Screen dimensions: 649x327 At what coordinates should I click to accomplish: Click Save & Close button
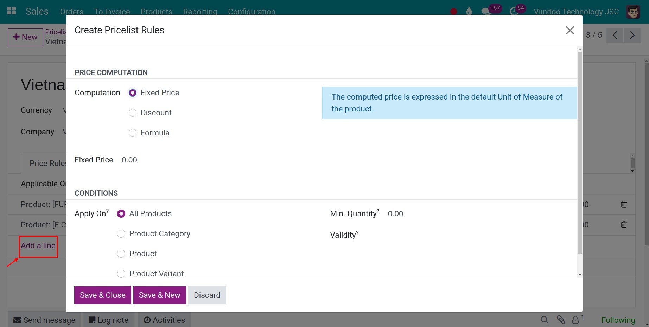103,295
